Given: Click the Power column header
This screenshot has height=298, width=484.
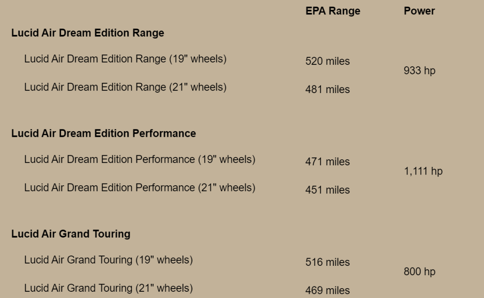Looking at the screenshot, I should [x=419, y=11].
